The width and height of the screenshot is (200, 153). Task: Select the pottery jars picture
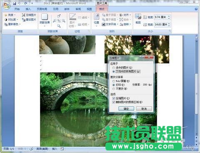point(67,44)
